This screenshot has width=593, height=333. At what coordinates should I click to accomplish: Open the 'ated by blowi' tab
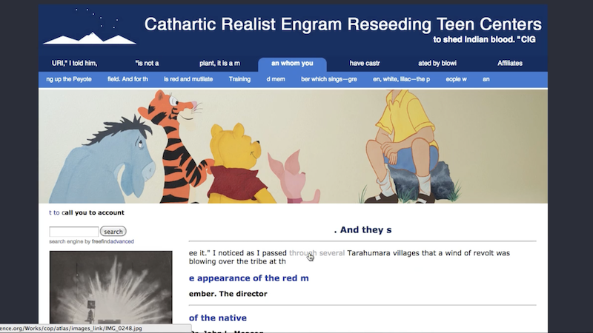(437, 64)
